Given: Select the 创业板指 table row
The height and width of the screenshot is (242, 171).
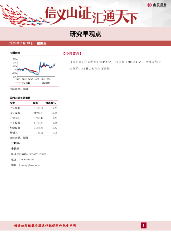Looking at the screenshot, I should tap(34, 128).
